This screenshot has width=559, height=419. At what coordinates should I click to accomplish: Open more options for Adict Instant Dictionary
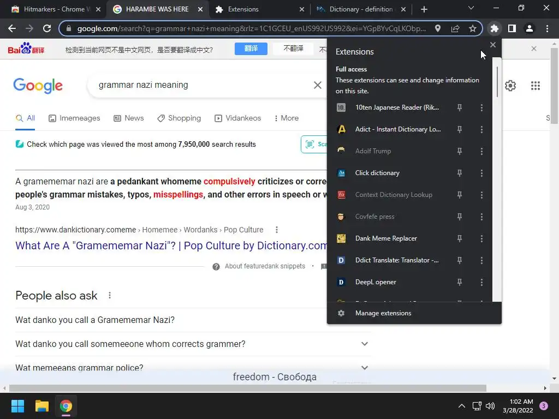[481, 129]
